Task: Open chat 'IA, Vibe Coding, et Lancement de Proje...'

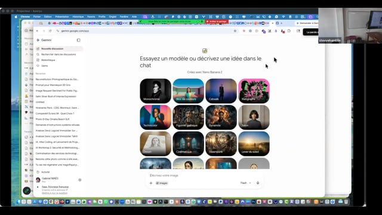Action: click(x=57, y=142)
